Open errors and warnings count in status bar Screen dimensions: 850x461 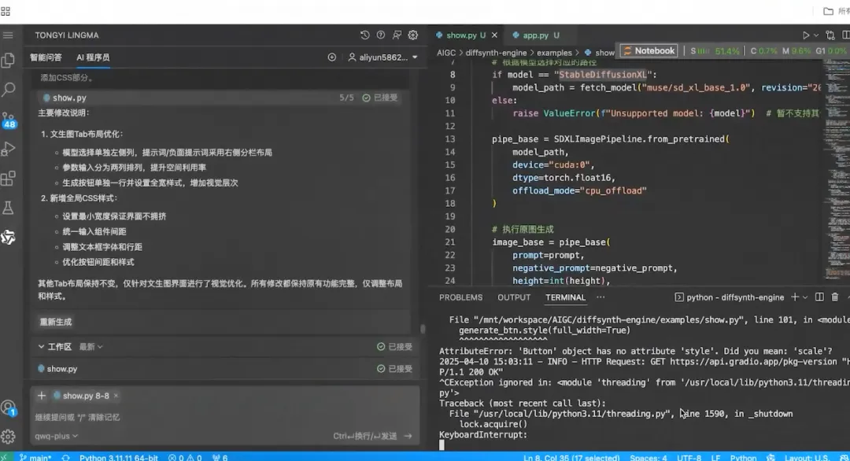click(x=185, y=457)
